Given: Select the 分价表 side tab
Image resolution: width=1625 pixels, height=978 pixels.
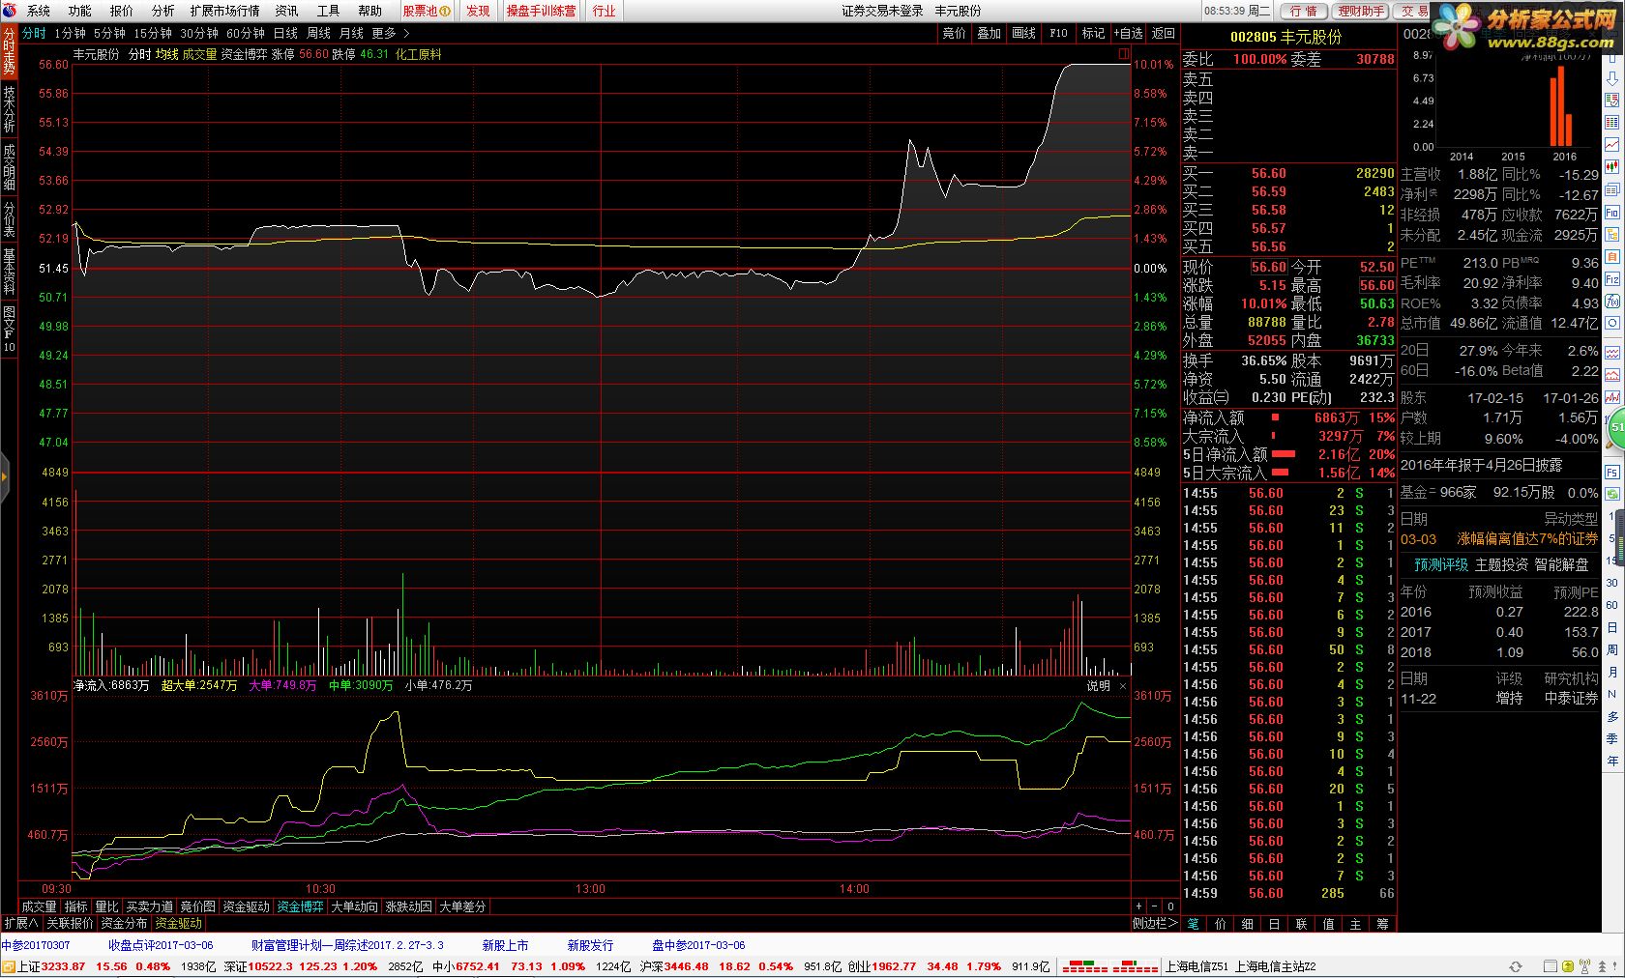Looking at the screenshot, I should tap(9, 219).
